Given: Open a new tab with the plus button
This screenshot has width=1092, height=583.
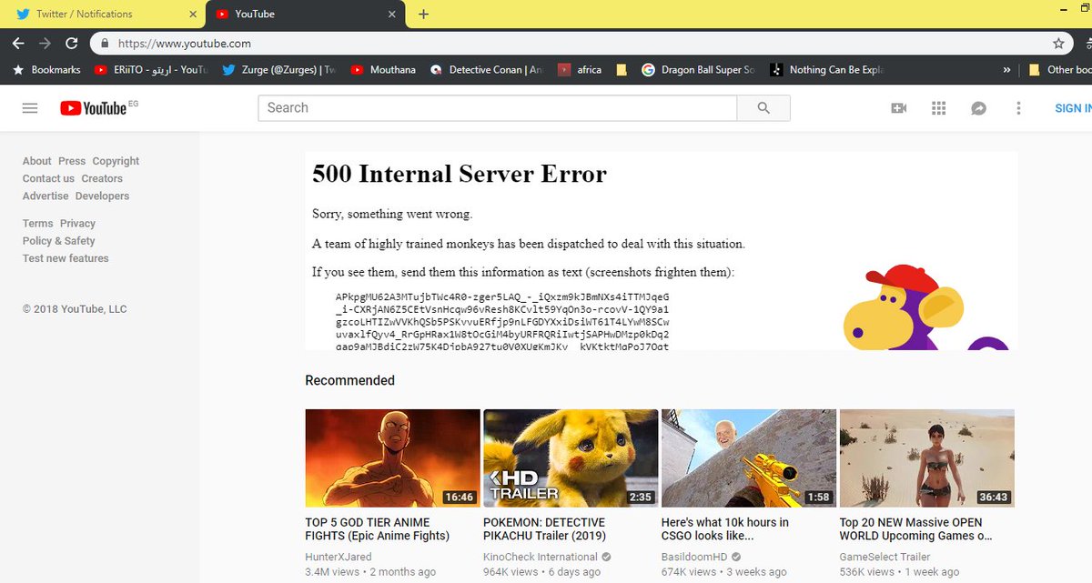Looking at the screenshot, I should pyautogui.click(x=423, y=14).
